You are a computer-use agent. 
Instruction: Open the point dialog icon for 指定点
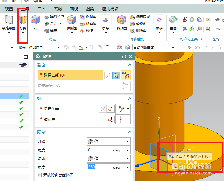[111, 119]
